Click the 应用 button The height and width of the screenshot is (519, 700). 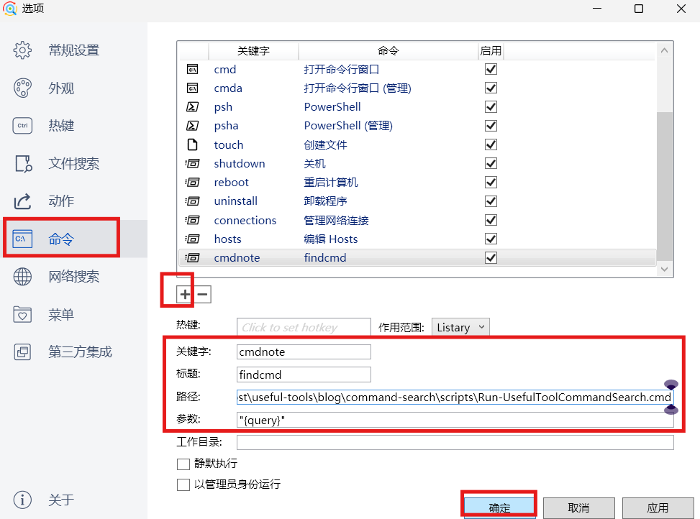(x=658, y=507)
